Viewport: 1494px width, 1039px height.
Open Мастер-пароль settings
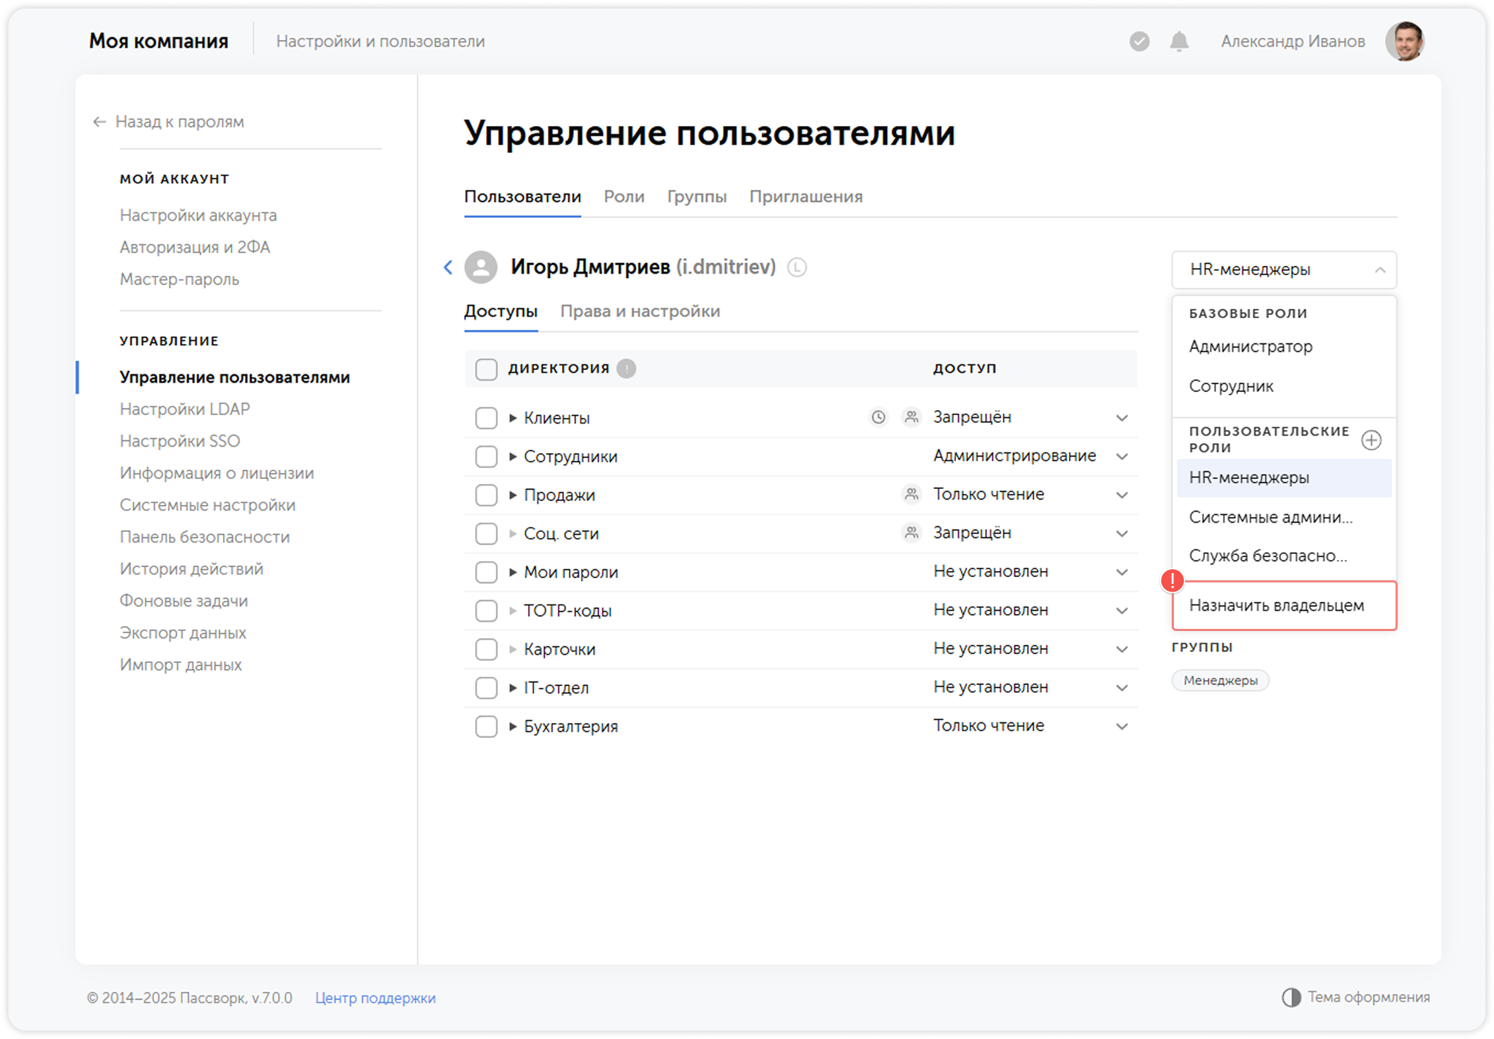click(x=179, y=279)
